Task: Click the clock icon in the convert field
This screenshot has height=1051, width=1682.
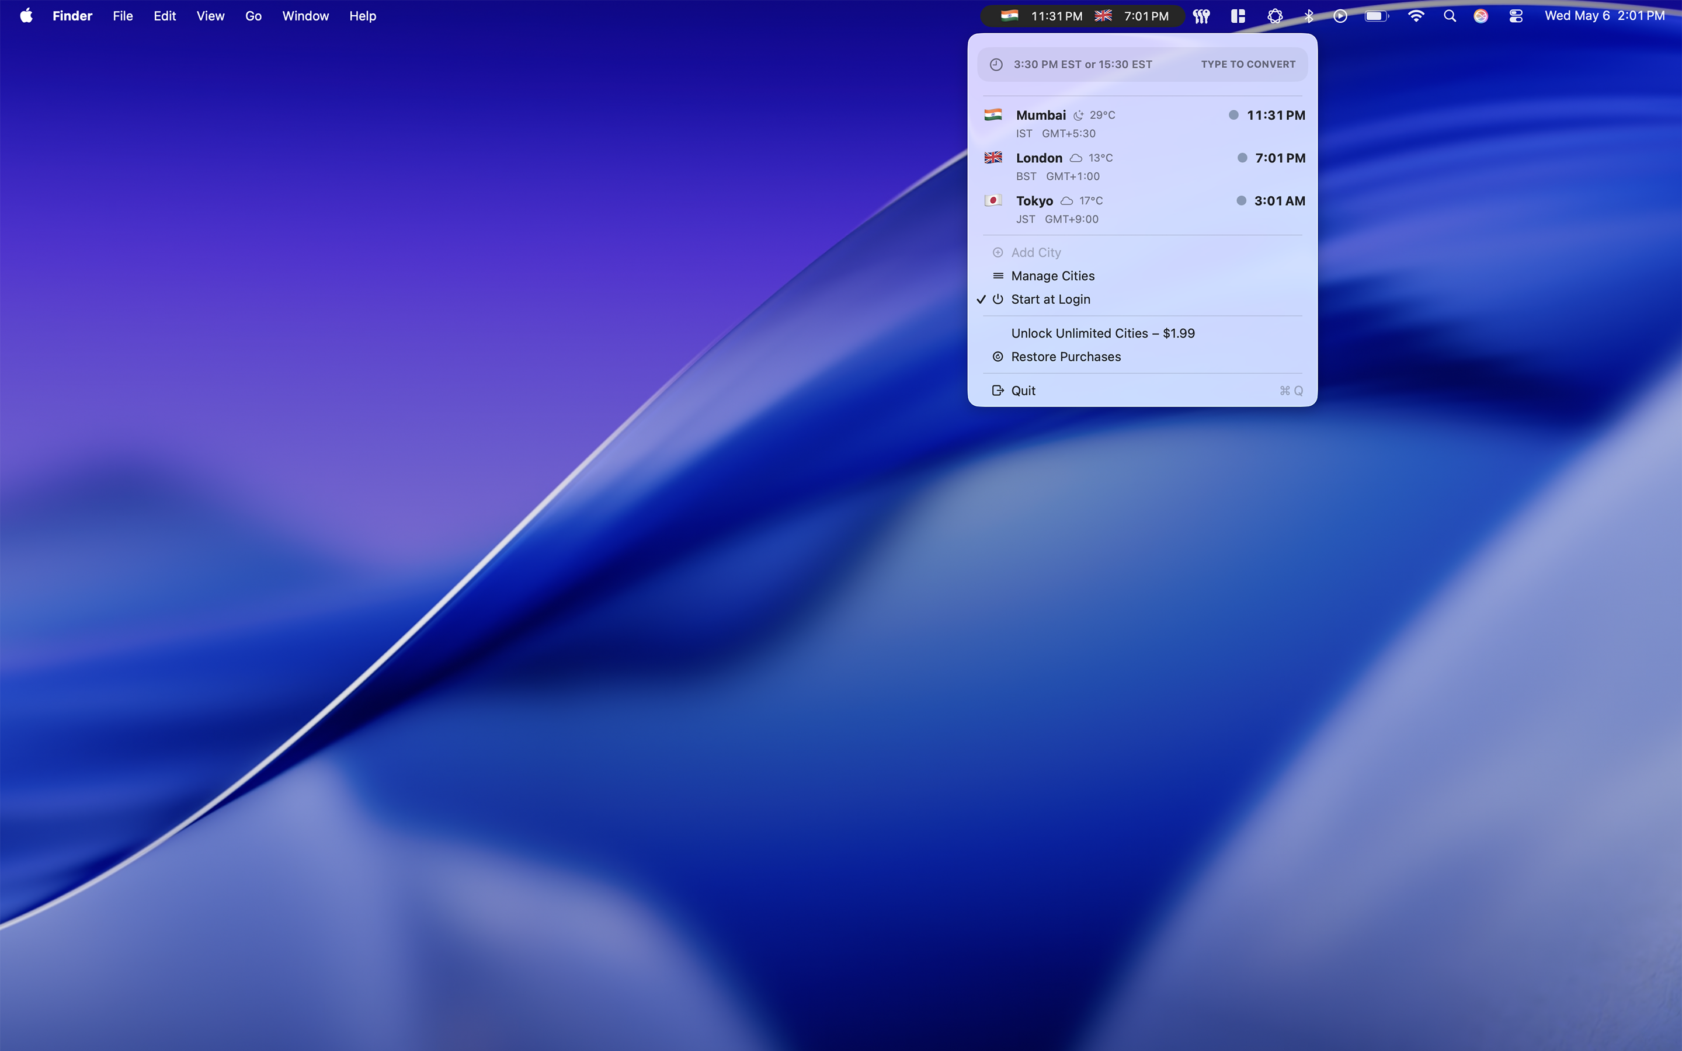Action: [x=996, y=64]
